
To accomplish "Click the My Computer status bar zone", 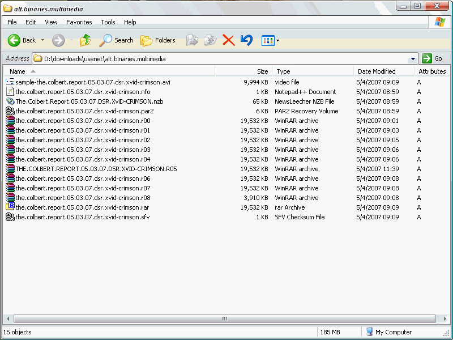I will [388, 332].
